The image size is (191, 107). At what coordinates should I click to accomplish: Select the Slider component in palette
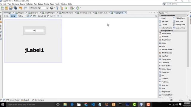click(162, 89)
